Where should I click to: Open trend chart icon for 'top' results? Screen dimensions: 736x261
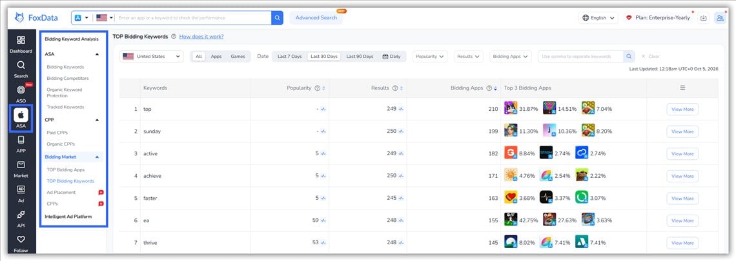click(402, 109)
